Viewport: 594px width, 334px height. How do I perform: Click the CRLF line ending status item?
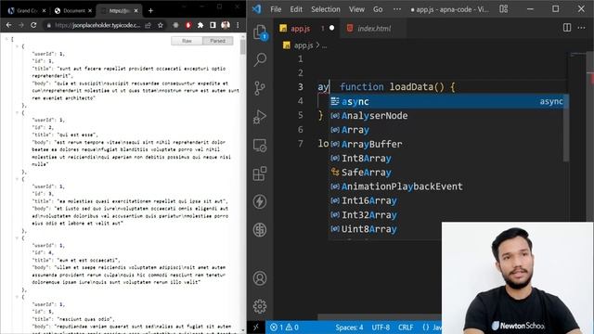(x=406, y=328)
